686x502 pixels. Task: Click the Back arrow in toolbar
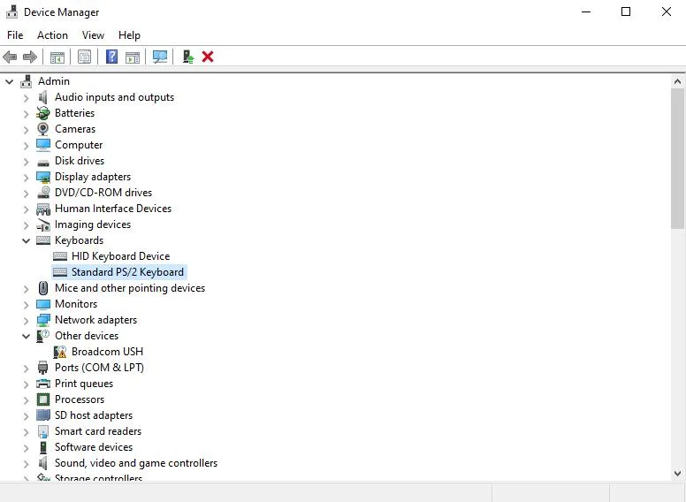[10, 57]
